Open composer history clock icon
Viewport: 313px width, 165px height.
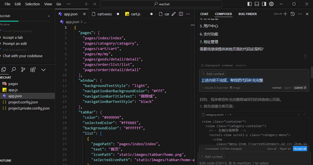[x=293, y=14]
